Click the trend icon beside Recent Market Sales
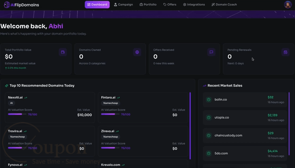 tap(204, 86)
